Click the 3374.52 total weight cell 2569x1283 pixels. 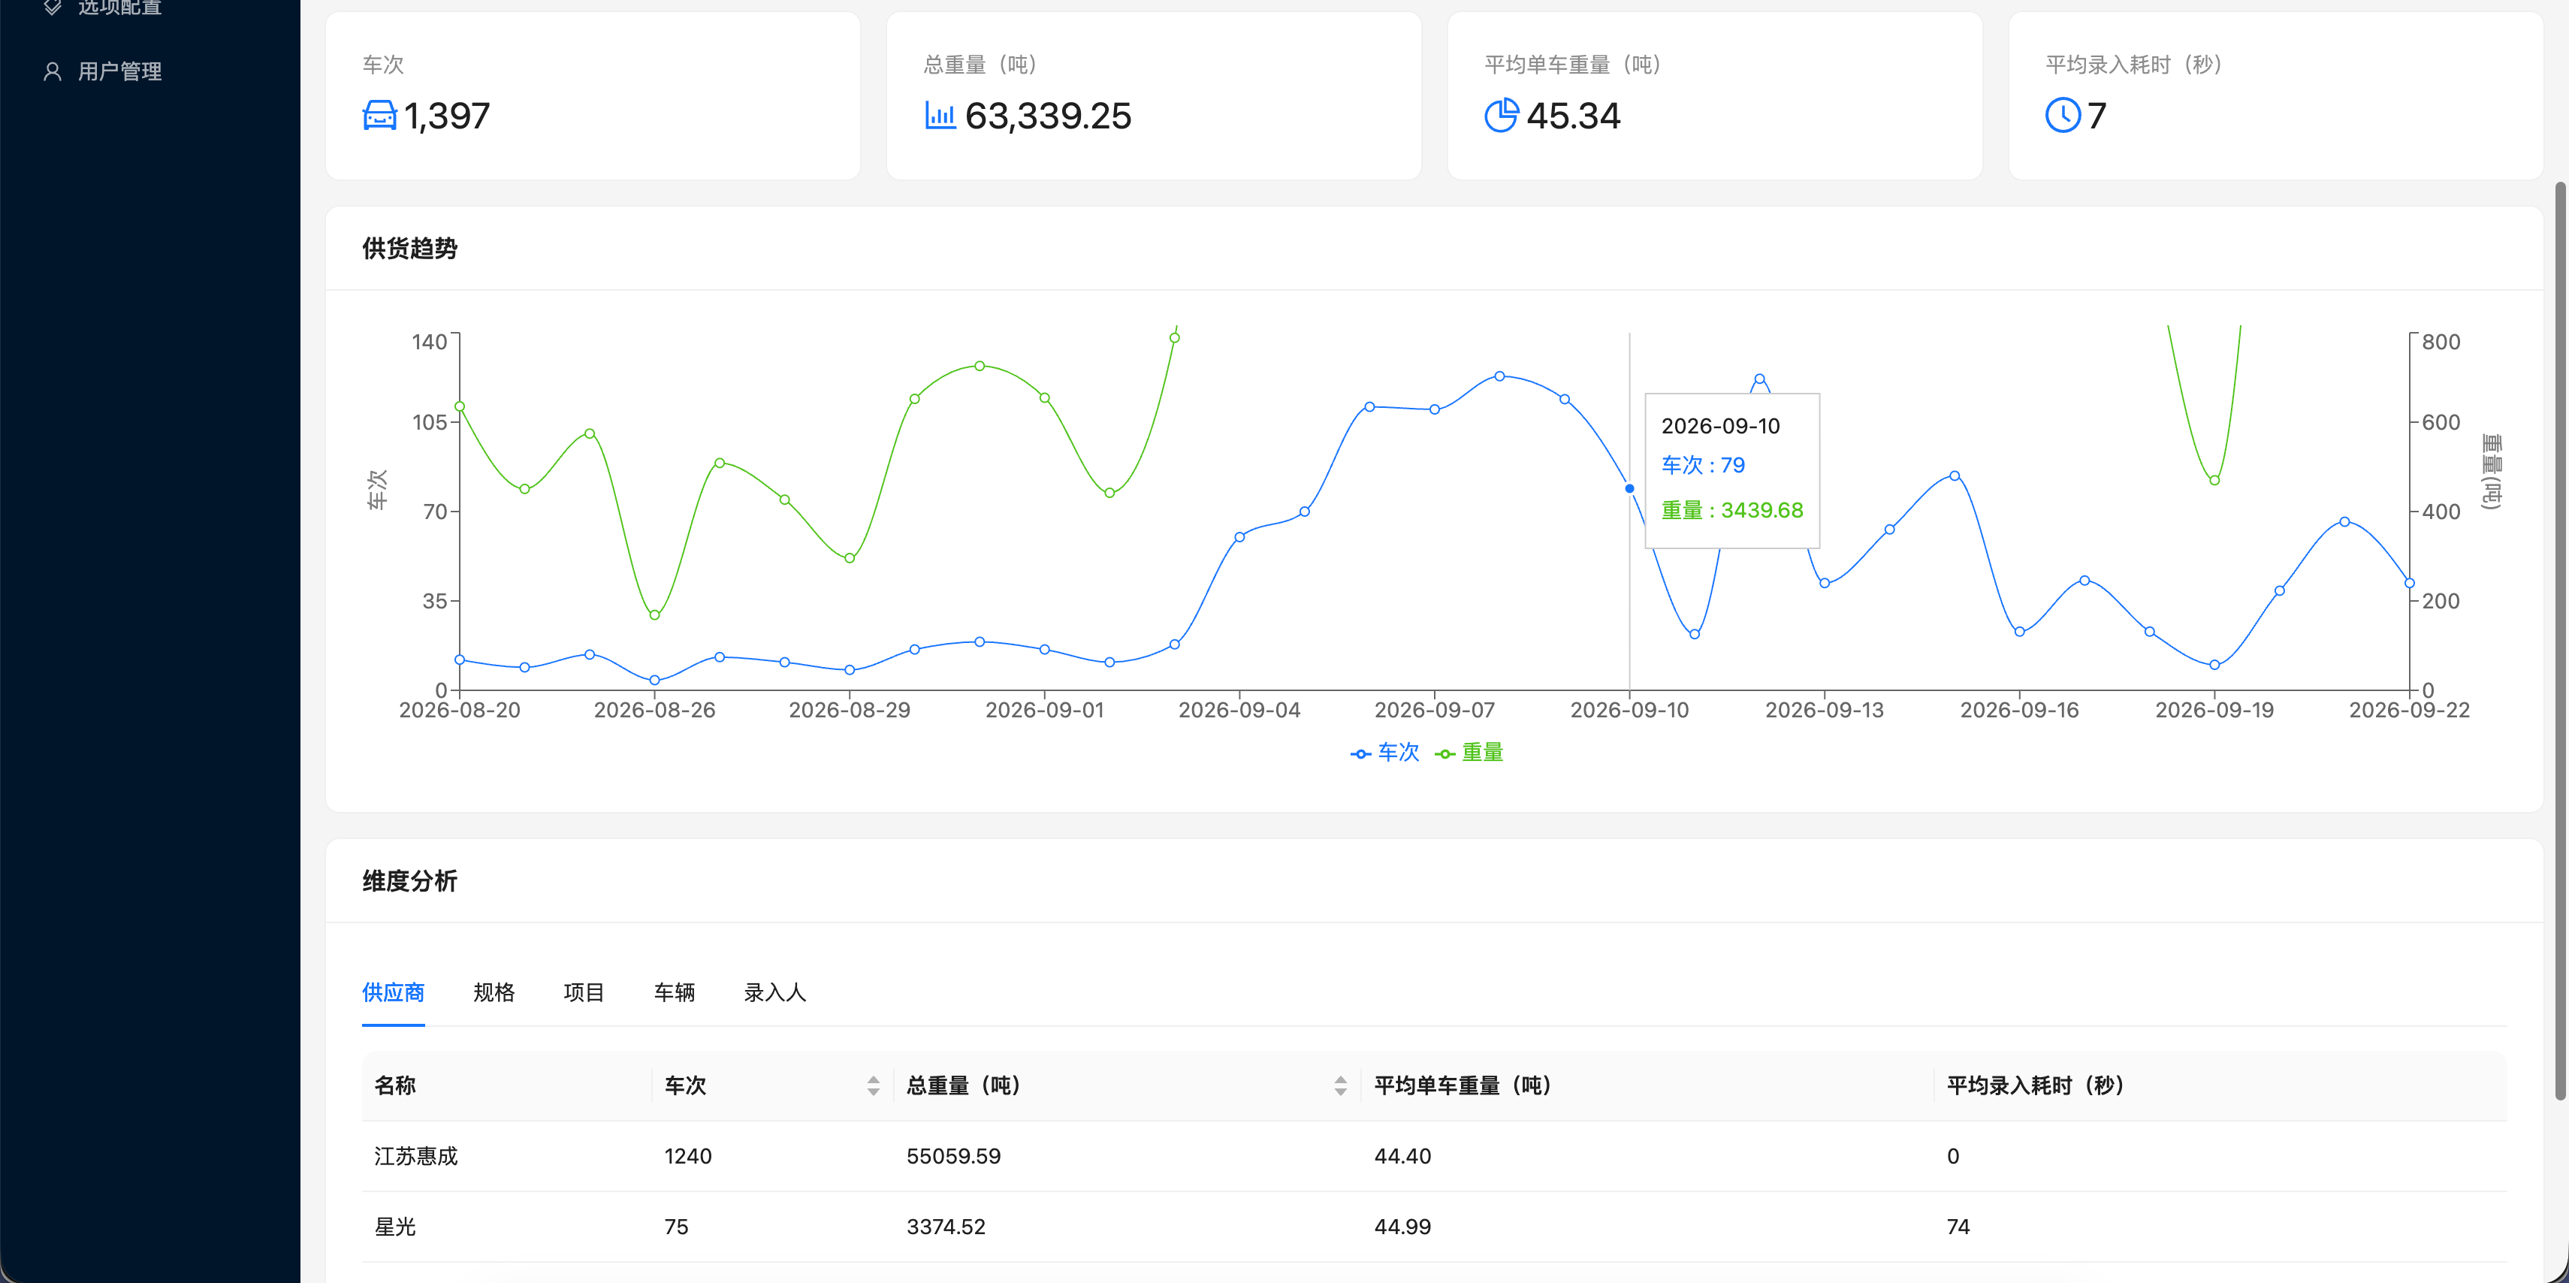(x=946, y=1227)
